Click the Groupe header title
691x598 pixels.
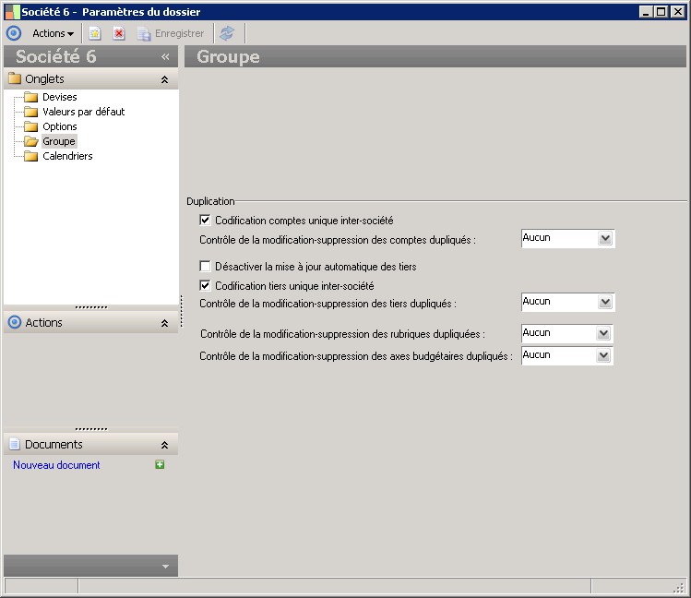pos(228,57)
